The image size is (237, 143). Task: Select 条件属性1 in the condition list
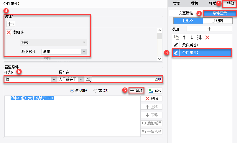pyautogui.click(x=202, y=45)
